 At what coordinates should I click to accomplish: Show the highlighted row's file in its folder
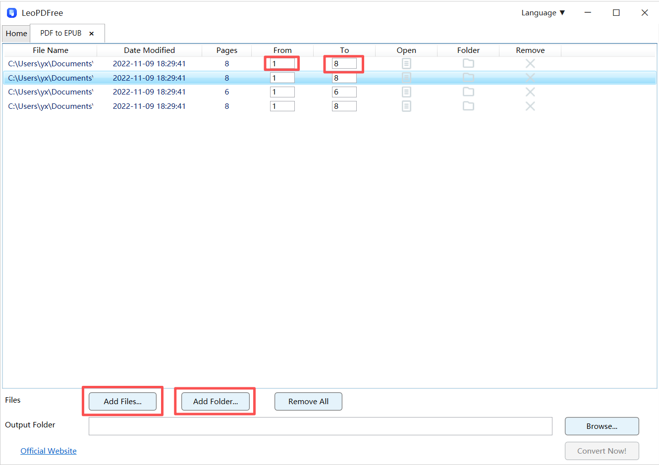[x=468, y=78]
